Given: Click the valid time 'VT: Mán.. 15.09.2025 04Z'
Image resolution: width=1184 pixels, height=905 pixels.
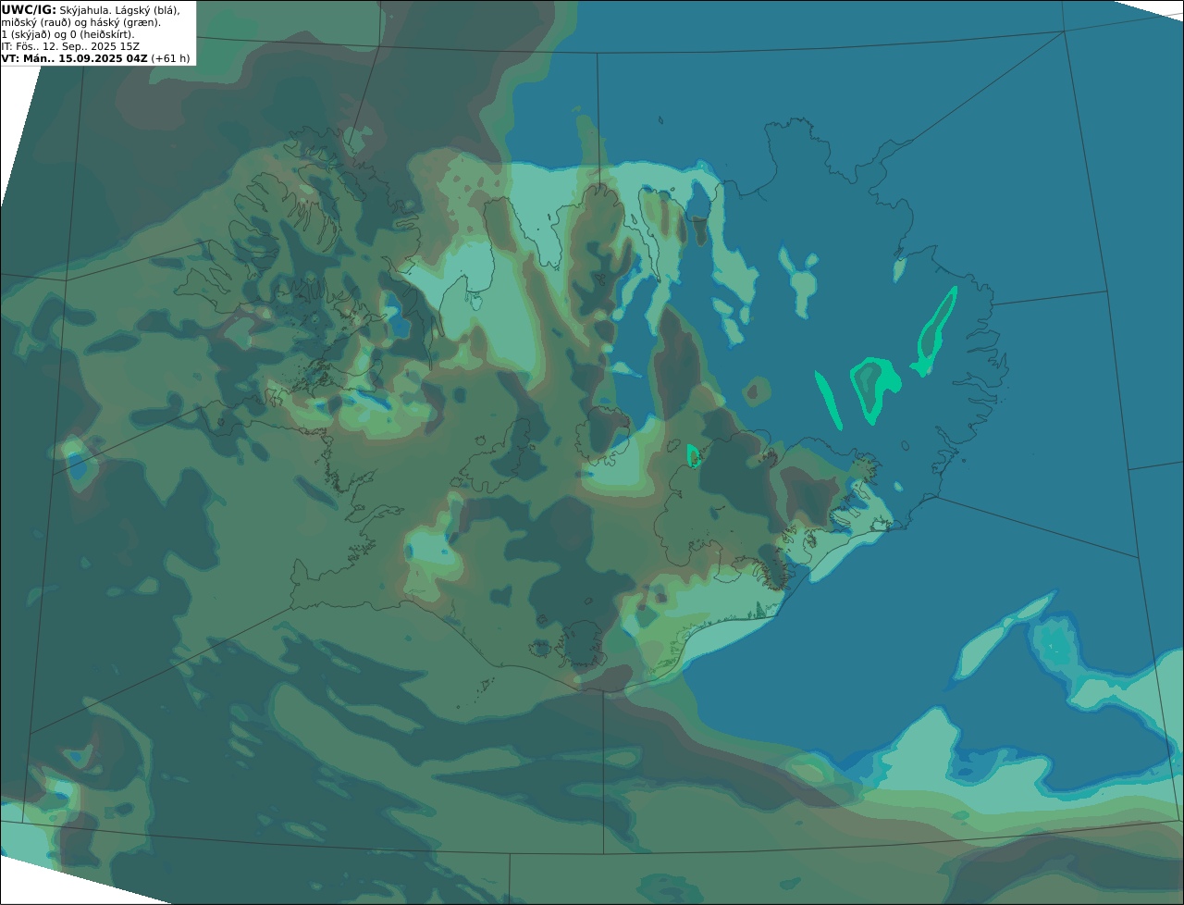Looking at the screenshot, I should [74, 58].
